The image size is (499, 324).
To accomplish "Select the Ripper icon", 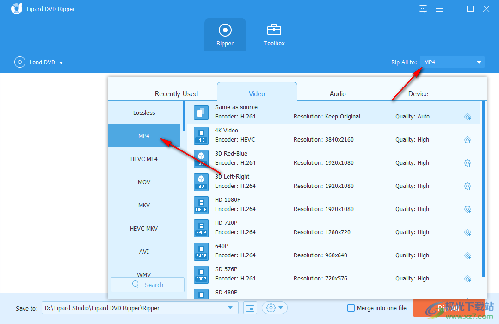I will 225,31.
